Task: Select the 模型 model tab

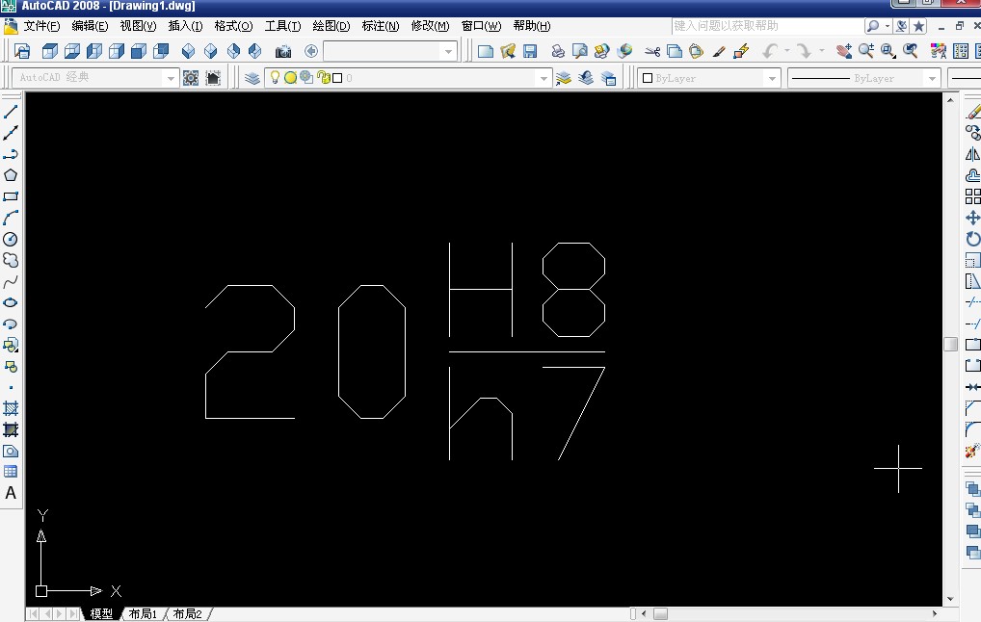Action: tap(101, 614)
